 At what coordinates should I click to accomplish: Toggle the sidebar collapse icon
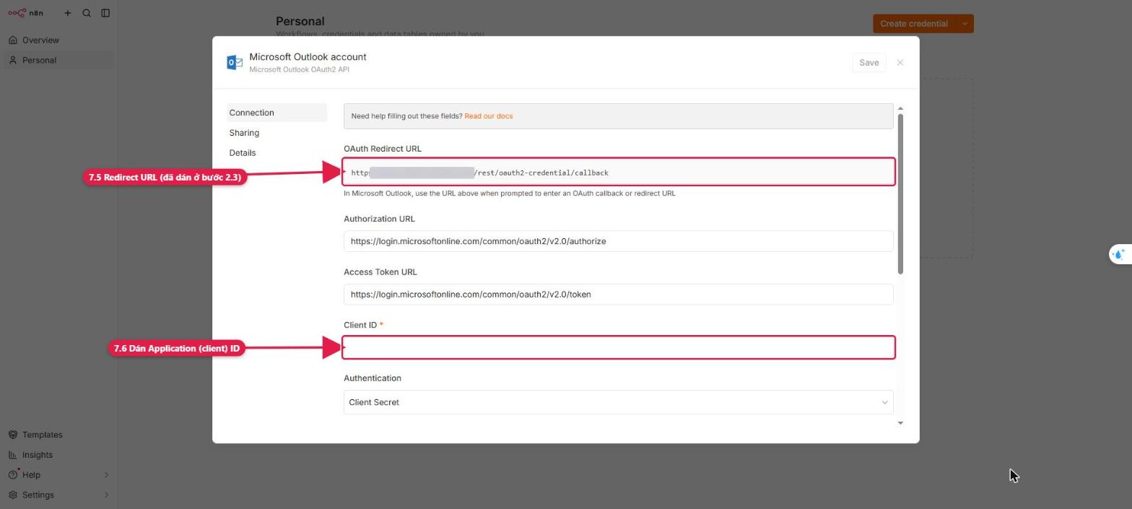[105, 13]
